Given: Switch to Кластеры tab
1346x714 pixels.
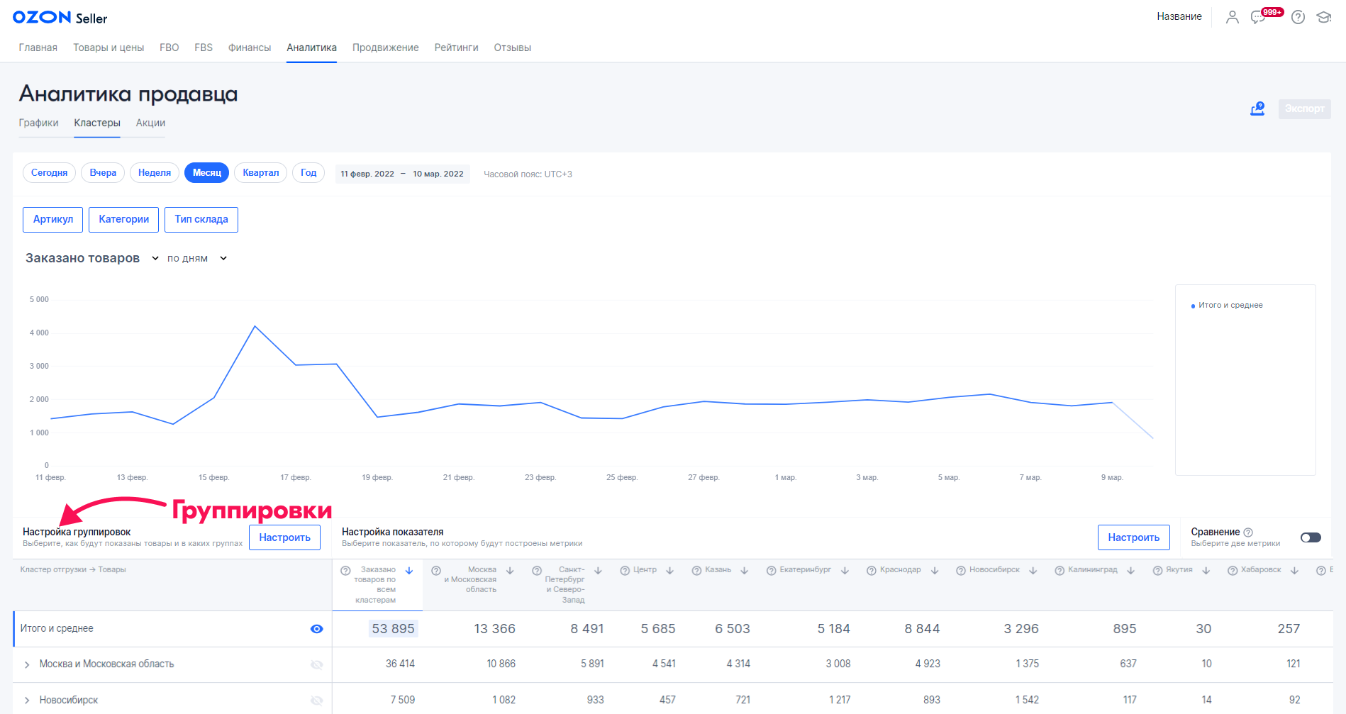Looking at the screenshot, I should pyautogui.click(x=97, y=123).
